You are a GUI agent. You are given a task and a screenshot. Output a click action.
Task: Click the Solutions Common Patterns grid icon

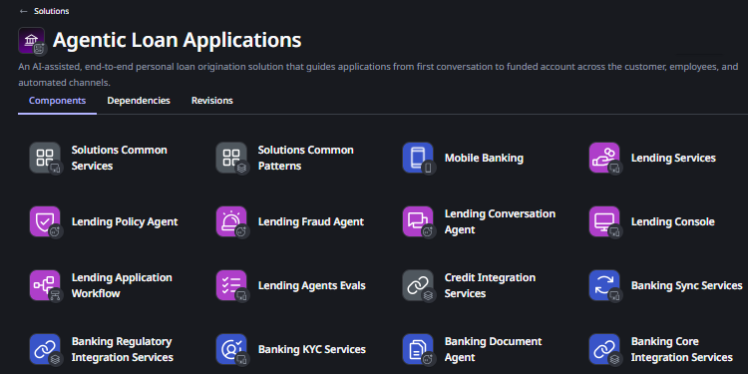[231, 158]
